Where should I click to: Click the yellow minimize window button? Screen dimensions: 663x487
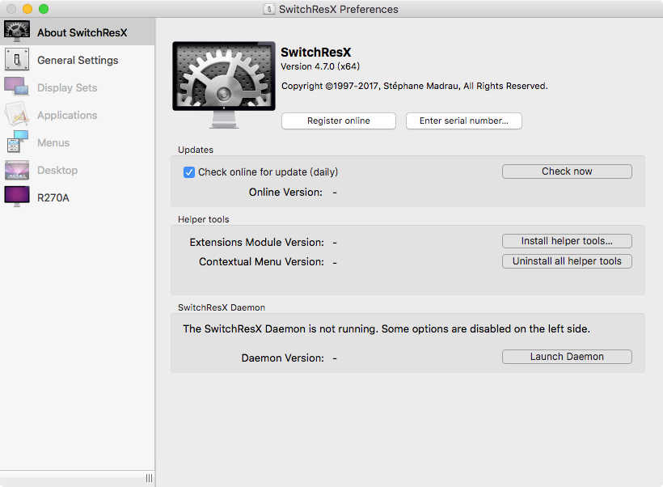point(27,9)
